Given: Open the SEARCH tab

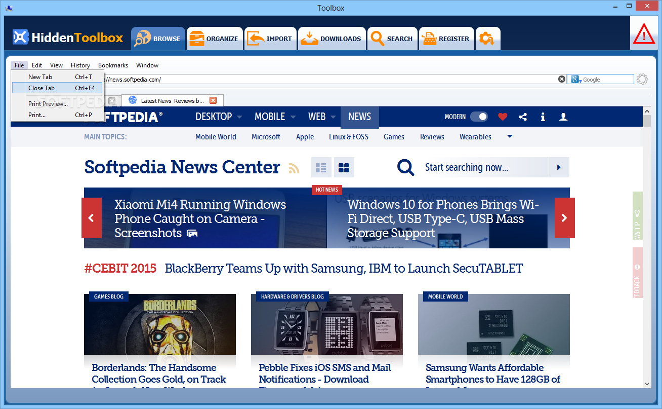Looking at the screenshot, I should [x=392, y=39].
